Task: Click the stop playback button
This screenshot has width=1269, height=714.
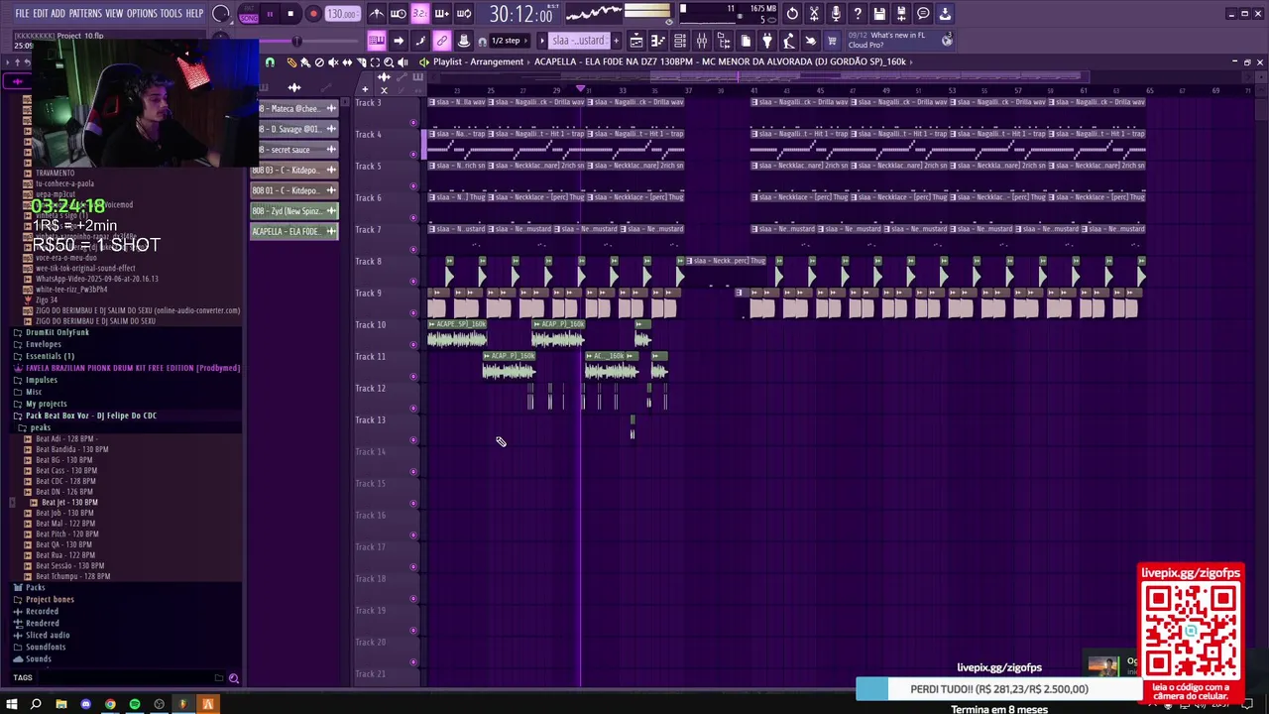Action: 290,14
